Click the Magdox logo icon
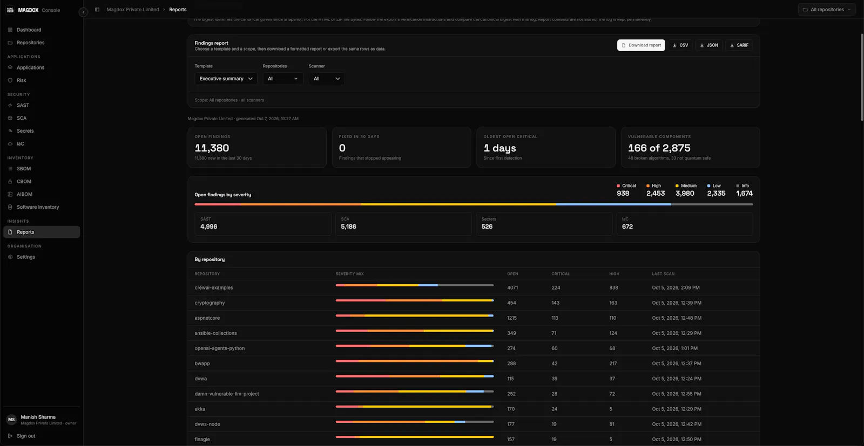Screen dimensions: 864x446 tap(10, 10)
